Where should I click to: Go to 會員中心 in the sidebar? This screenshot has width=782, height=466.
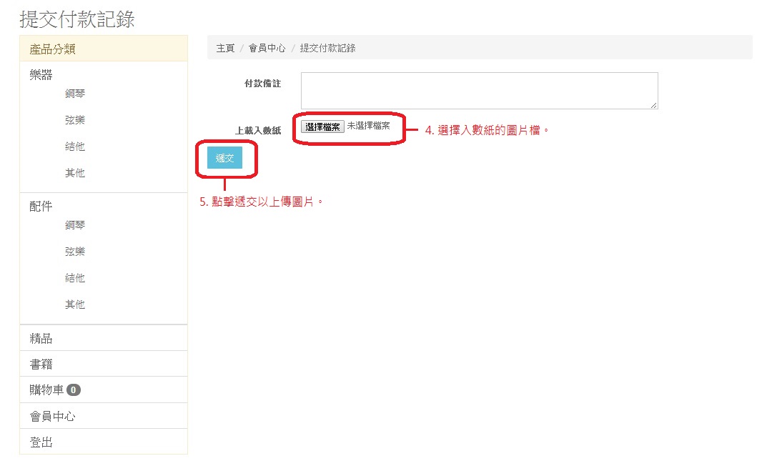(52, 416)
